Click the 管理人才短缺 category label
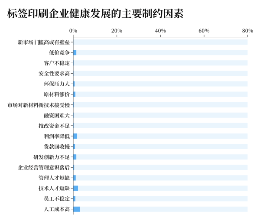Image resolution: width=260 pixels, height=221 pixels. coord(54,178)
